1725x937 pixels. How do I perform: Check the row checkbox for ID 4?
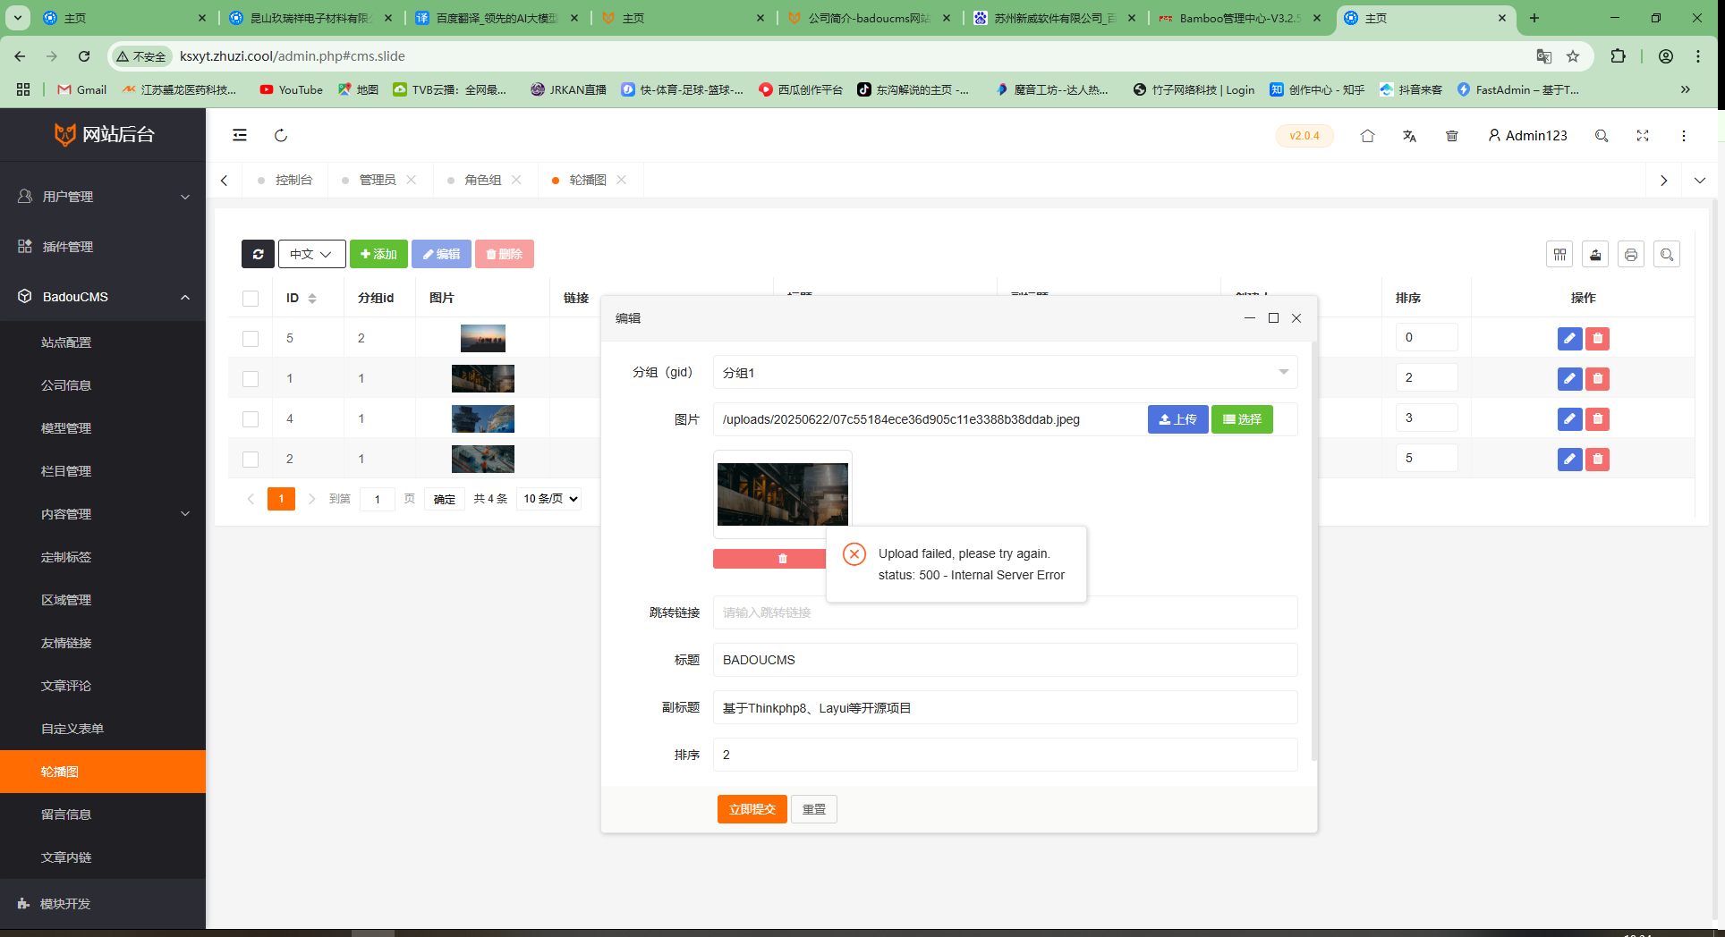pos(251,418)
